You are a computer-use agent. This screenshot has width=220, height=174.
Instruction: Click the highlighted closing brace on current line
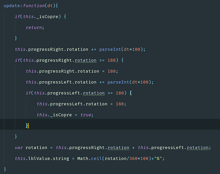coord(27,126)
